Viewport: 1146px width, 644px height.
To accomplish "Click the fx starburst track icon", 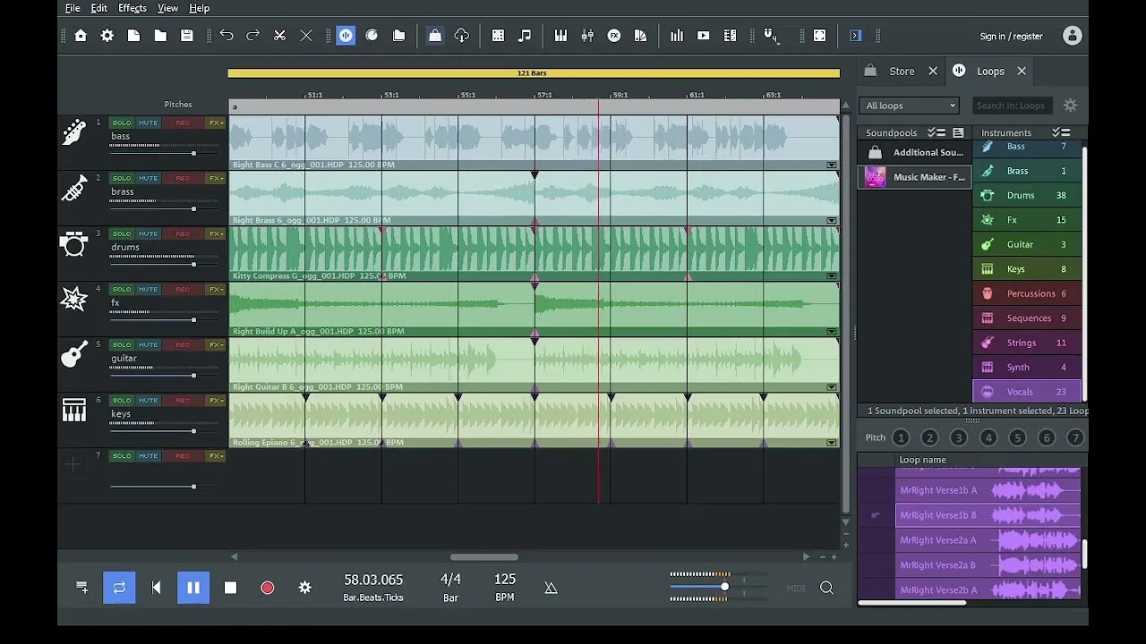I will coord(74,299).
